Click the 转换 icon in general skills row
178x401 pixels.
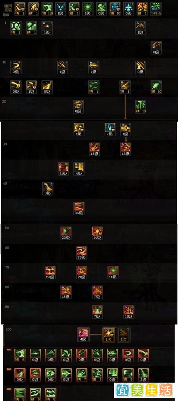(x=156, y=8)
